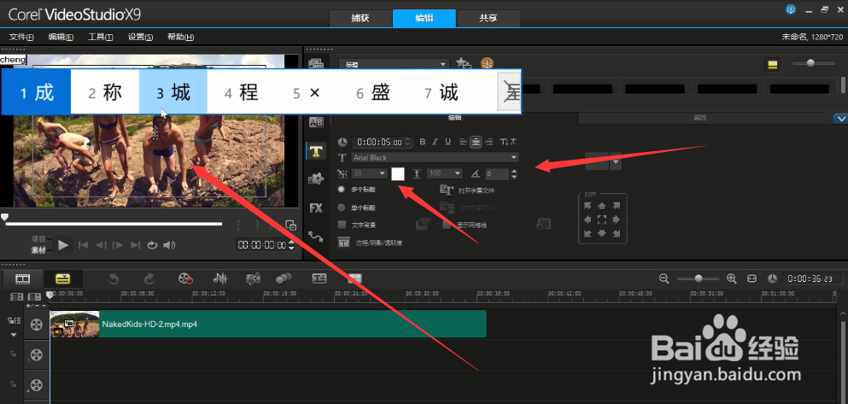Switch preview to 项目 mode
Image resolution: width=848 pixels, height=404 pixels.
point(38,239)
